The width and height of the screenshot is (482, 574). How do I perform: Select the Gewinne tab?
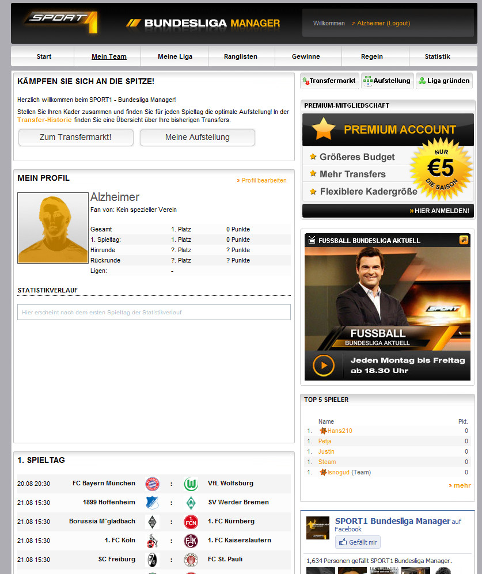coord(306,56)
